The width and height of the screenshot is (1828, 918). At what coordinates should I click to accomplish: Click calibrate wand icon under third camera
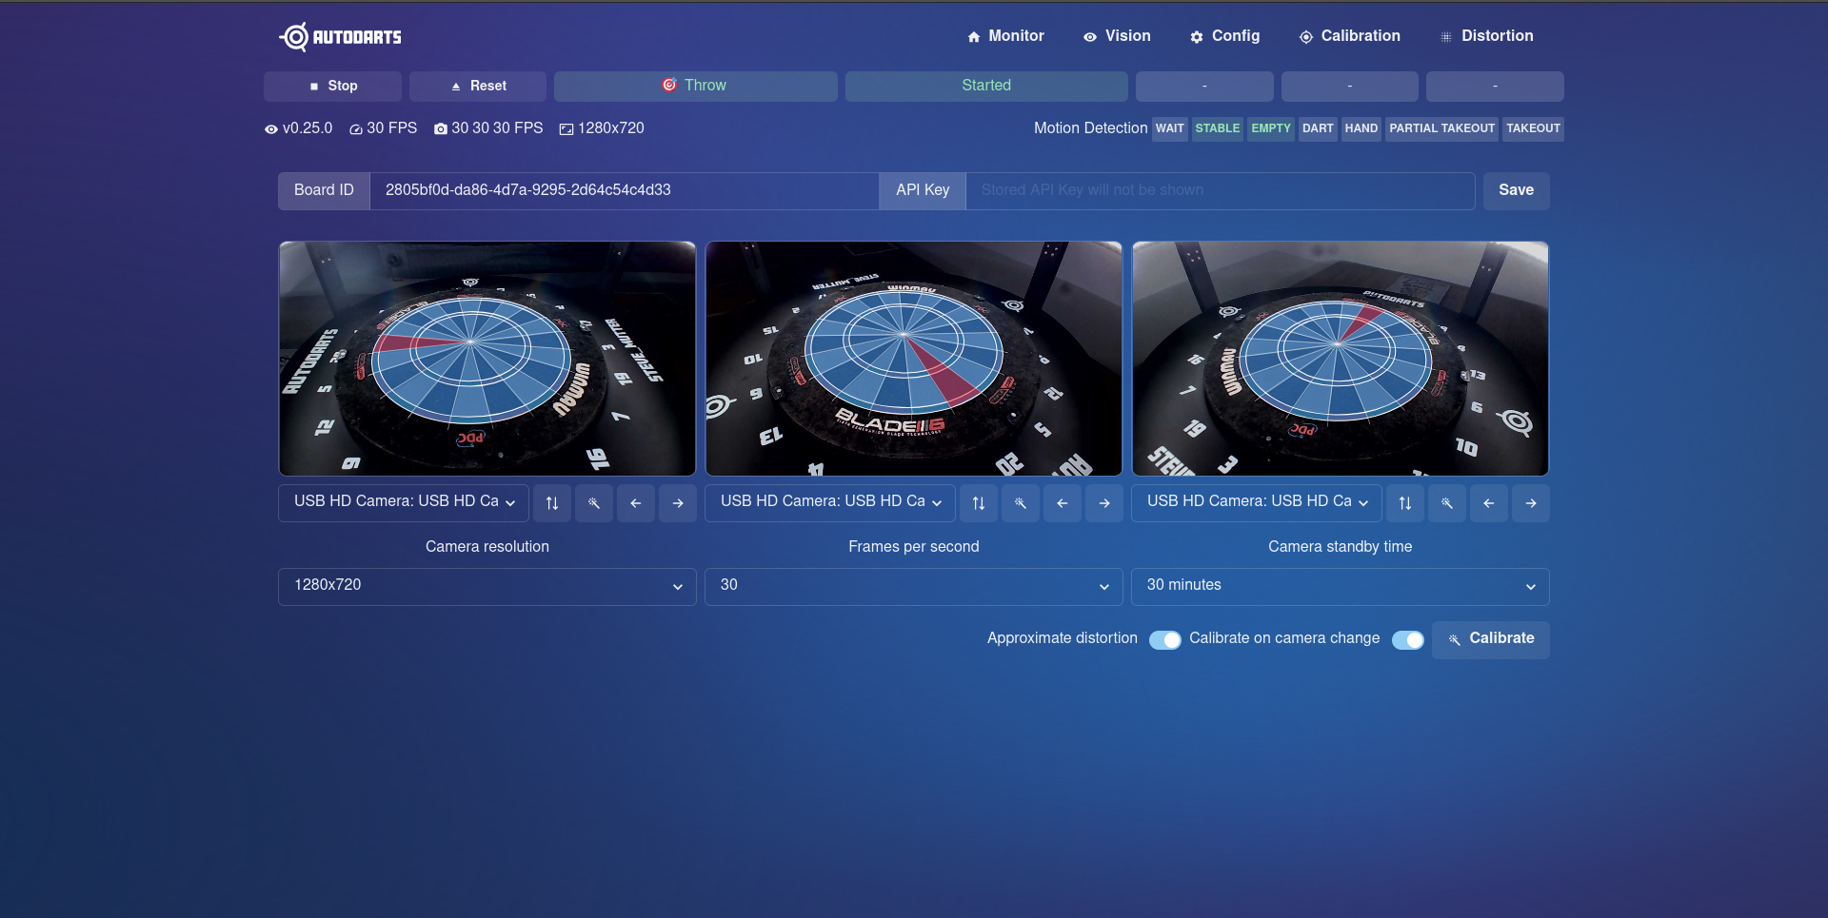click(1447, 503)
